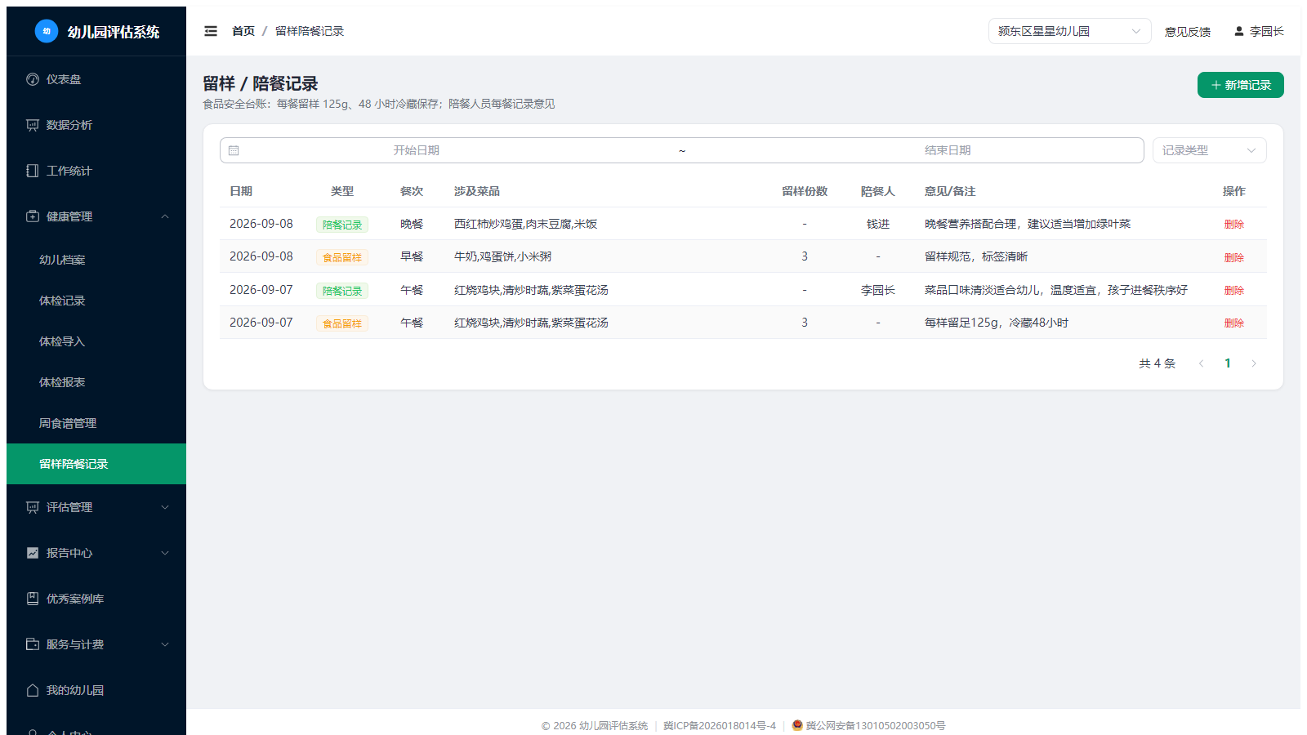
Task: Open the 颍东区星星幼儿园 kindergarten selector
Action: click(1070, 31)
